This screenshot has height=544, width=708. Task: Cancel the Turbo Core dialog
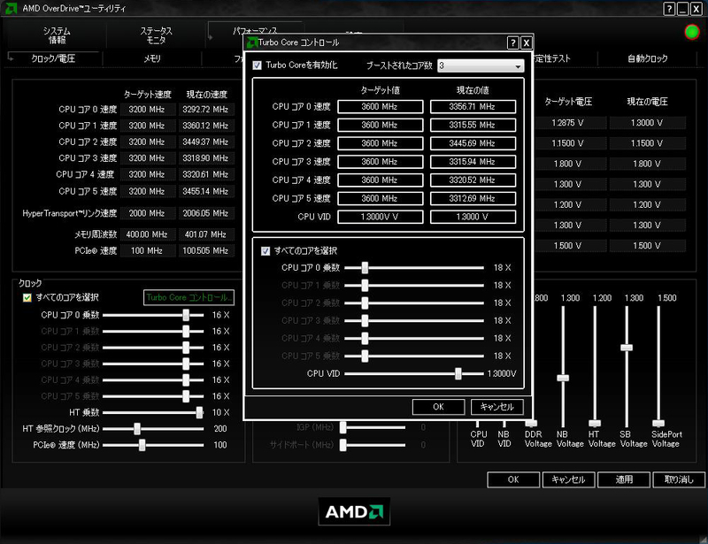pos(496,407)
